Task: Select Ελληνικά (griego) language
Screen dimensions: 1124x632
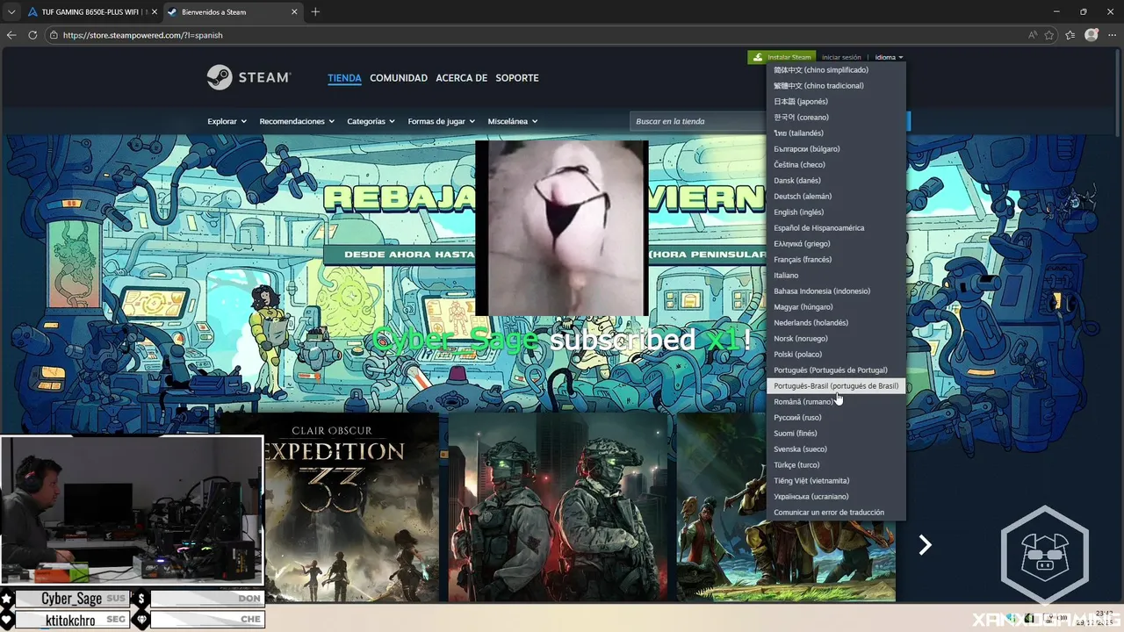Action: (835, 244)
